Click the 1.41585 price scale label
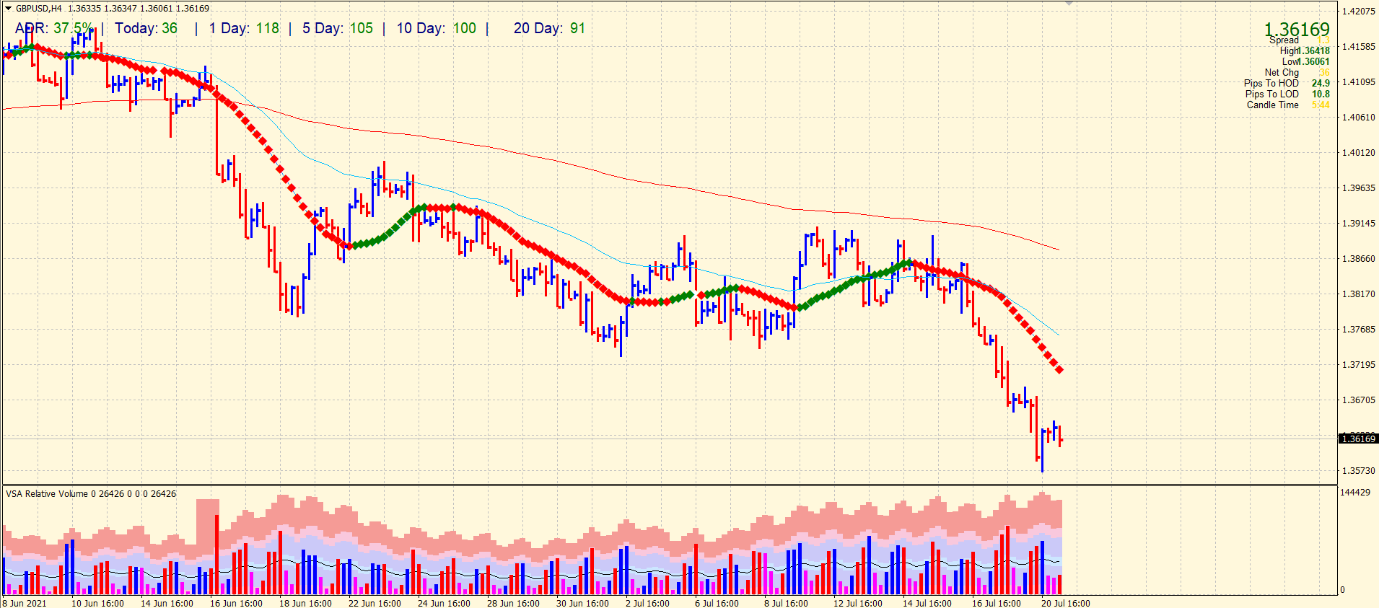1379x608 pixels. [1358, 47]
